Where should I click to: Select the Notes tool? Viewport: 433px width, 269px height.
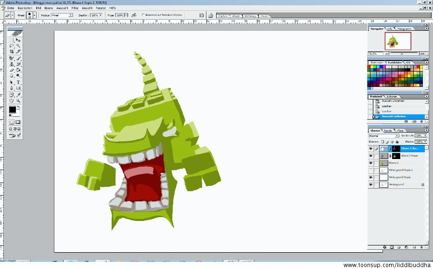12,95
